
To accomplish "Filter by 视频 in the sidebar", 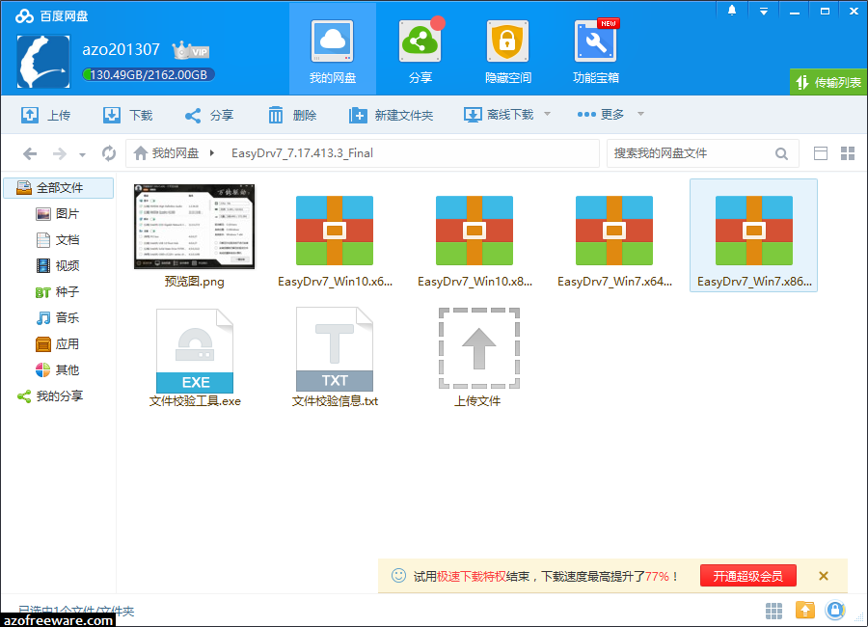I will (58, 266).
